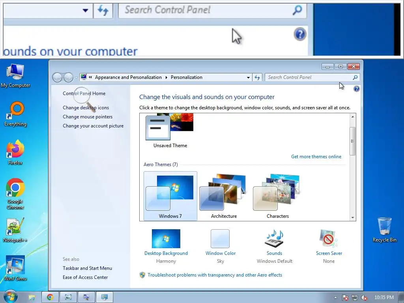The width and height of the screenshot is (404, 303).
Task: Select the Architecture theme
Action: click(x=224, y=196)
